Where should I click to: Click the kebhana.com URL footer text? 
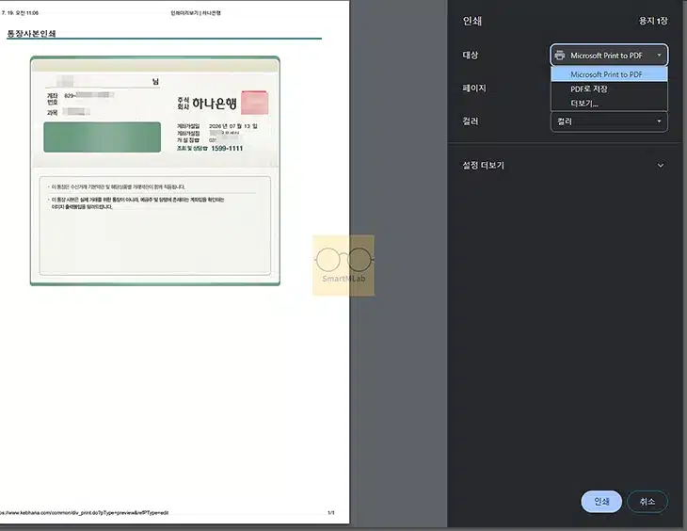(84, 512)
